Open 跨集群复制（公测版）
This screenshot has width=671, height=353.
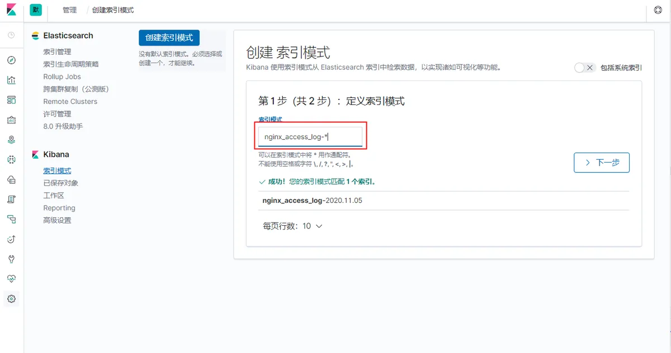[x=76, y=89]
